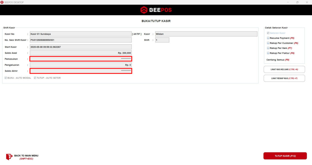This screenshot has height=165, width=312.
Task: Click Centang Semua (F9) link
Action: (278, 60)
